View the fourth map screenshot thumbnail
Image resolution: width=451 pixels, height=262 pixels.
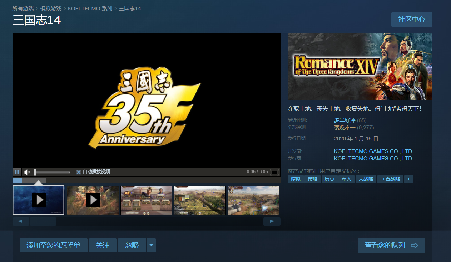(200, 200)
